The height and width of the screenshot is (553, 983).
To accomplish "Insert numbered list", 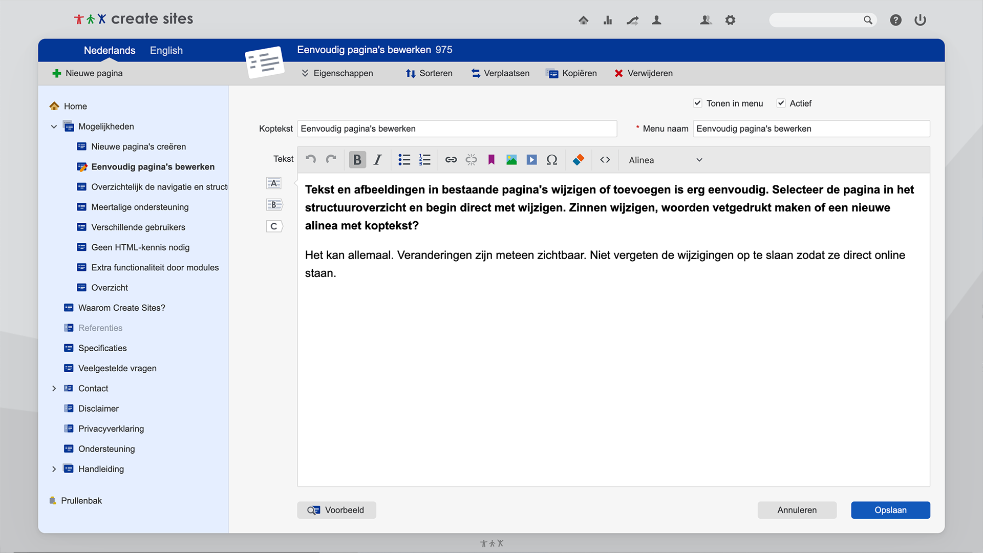I will [425, 160].
